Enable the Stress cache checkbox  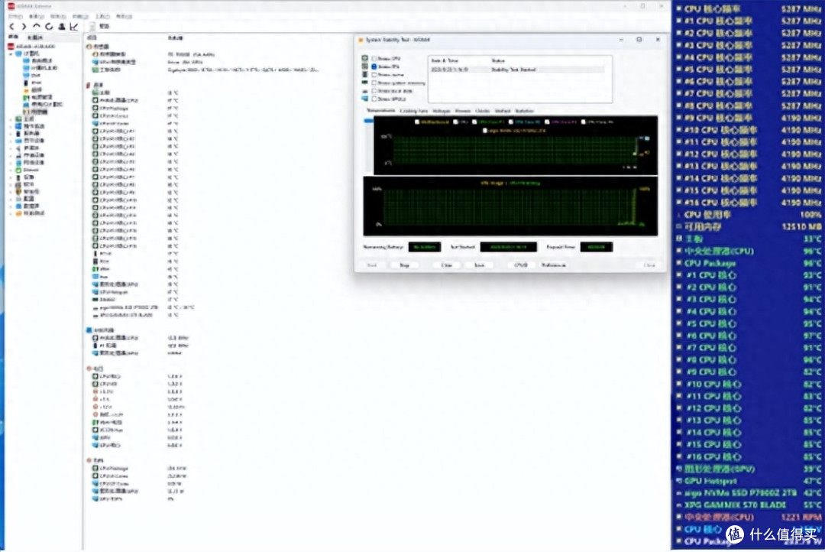(x=374, y=75)
